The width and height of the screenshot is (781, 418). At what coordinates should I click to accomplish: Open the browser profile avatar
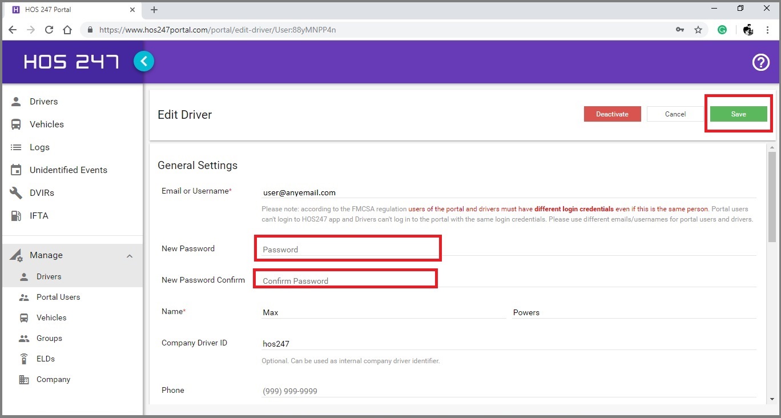tap(748, 30)
